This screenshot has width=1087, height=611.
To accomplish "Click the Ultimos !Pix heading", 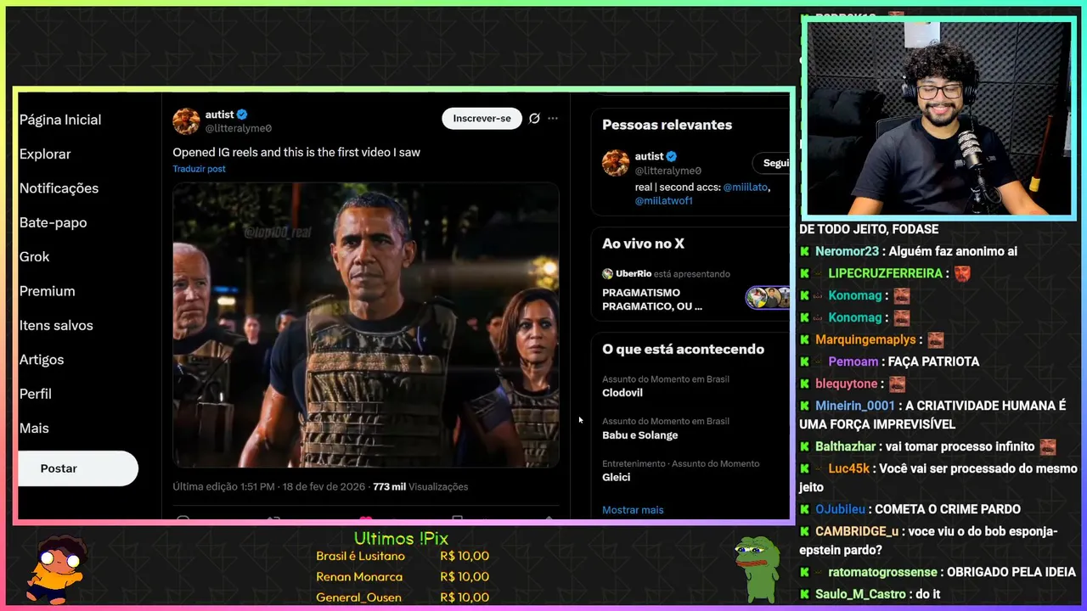I will [x=401, y=539].
